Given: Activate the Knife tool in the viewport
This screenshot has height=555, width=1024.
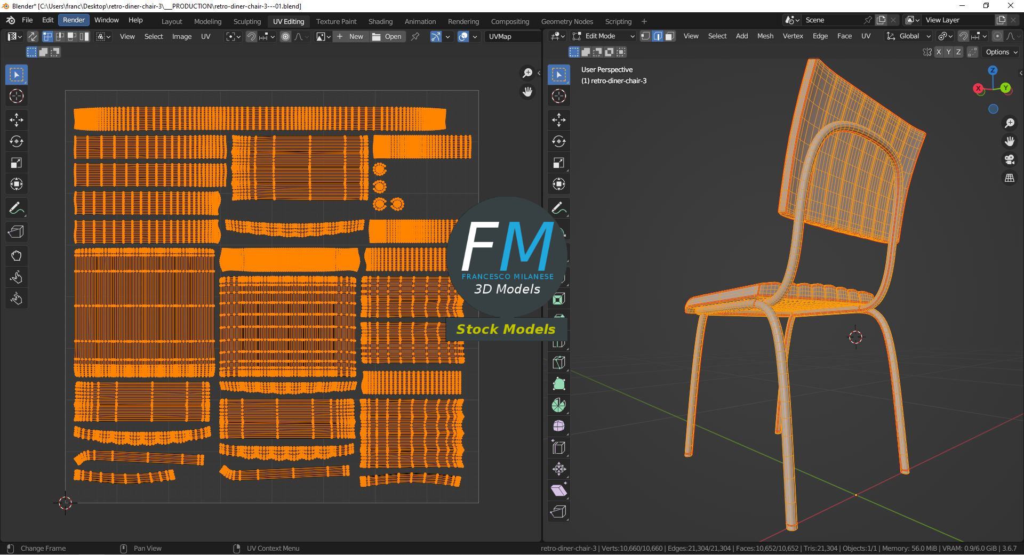Looking at the screenshot, I should click(x=558, y=363).
